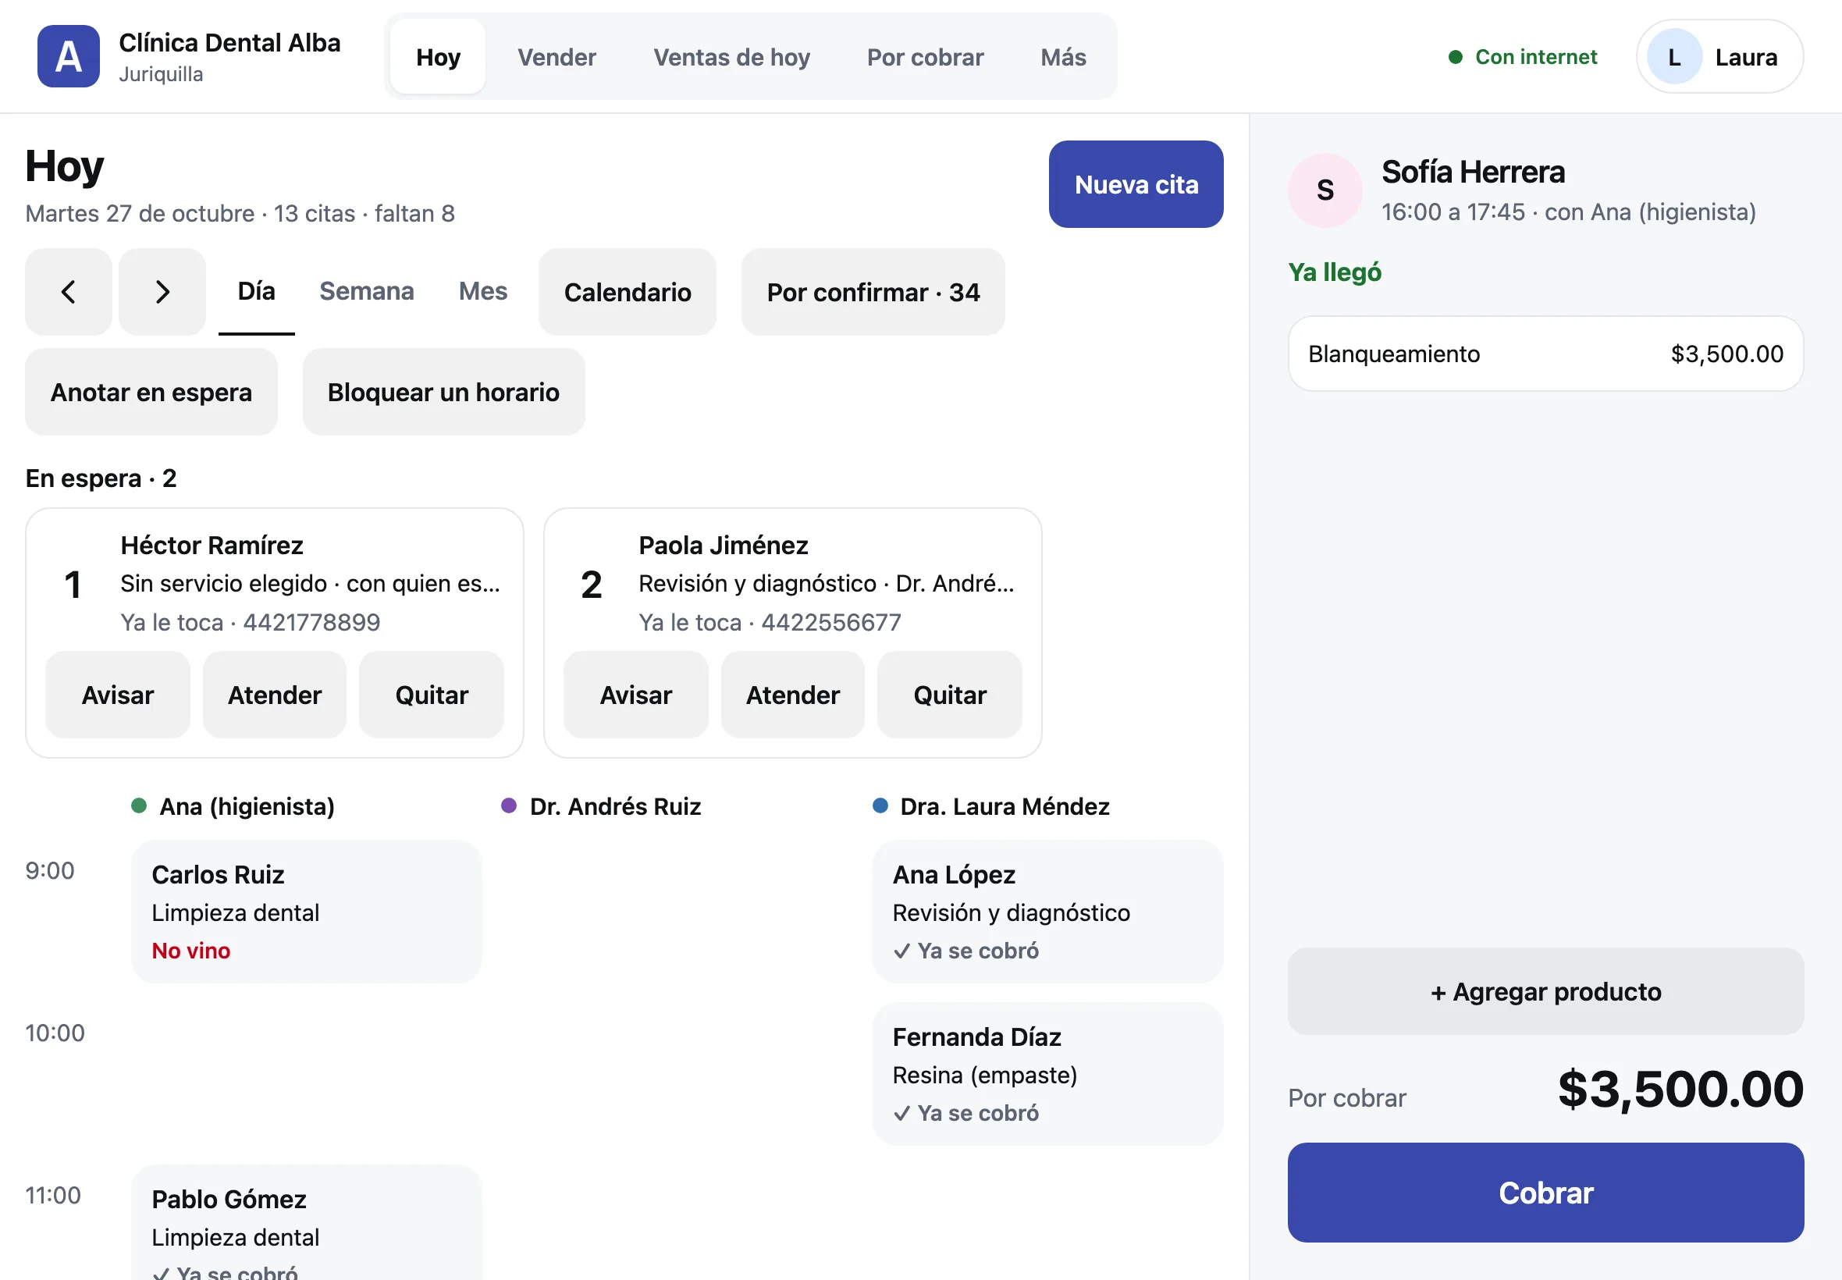
Task: Show Por confirmar · 34 appointments
Action: click(873, 292)
